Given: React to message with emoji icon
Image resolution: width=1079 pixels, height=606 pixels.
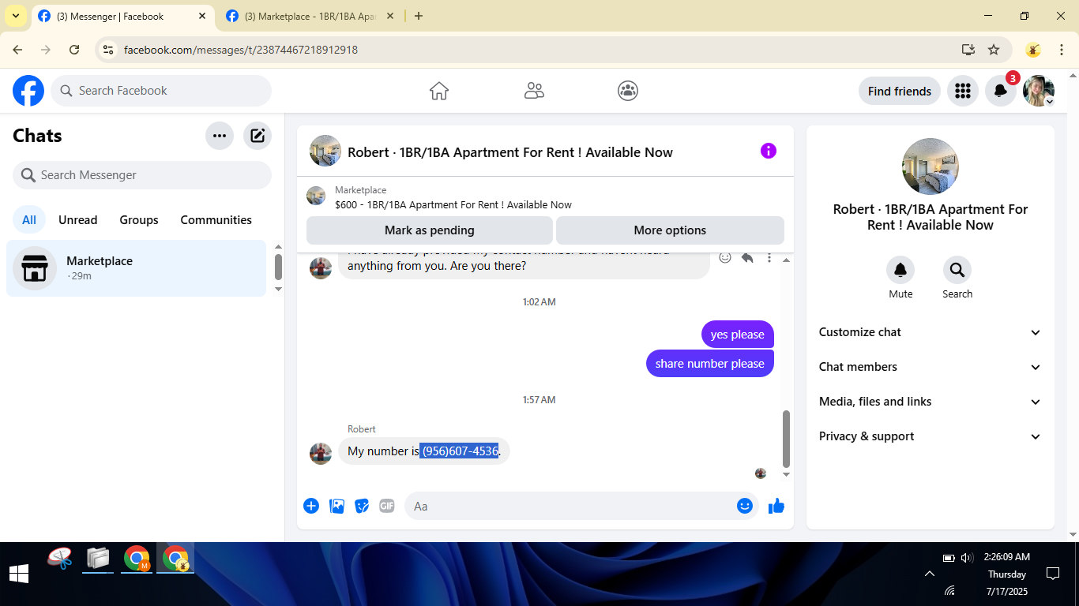Looking at the screenshot, I should [725, 257].
